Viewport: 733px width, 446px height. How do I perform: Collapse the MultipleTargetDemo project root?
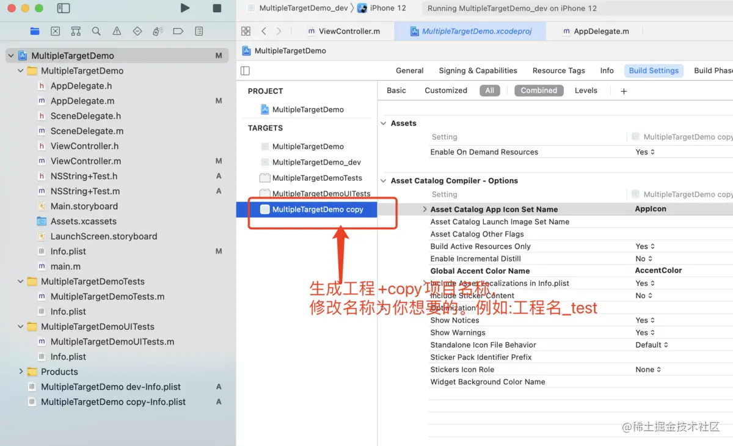click(x=11, y=56)
